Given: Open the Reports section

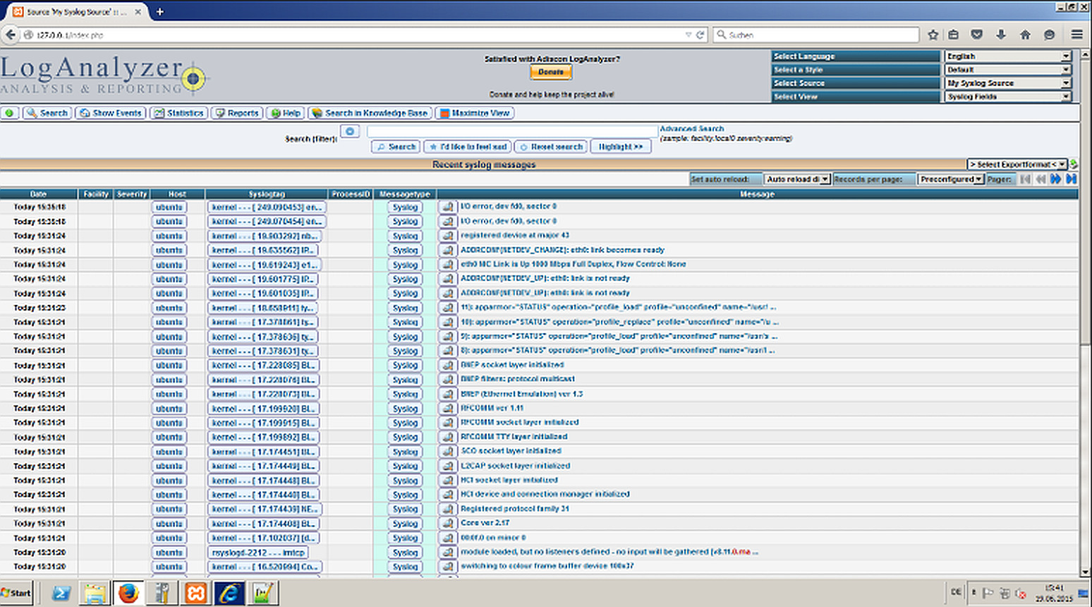Looking at the screenshot, I should (236, 113).
